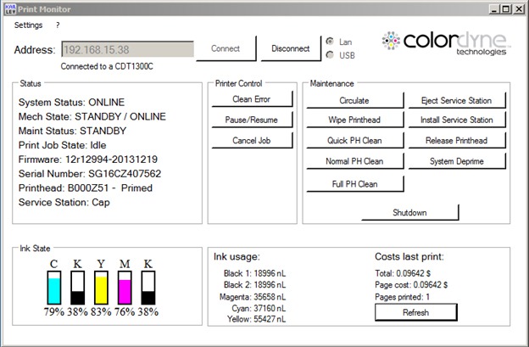
Task: Select the Lan radio button
Action: (330, 42)
